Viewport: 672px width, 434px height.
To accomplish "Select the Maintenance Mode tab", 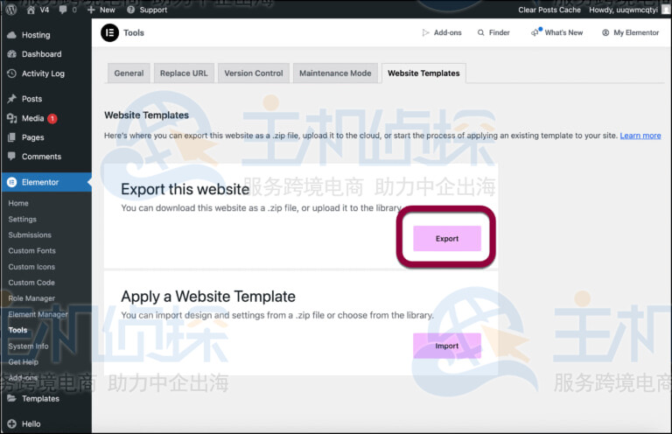I will coord(335,73).
